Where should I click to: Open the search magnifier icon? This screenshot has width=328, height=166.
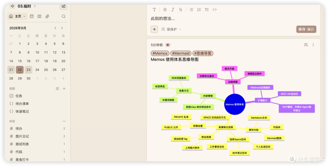(x=63, y=16)
